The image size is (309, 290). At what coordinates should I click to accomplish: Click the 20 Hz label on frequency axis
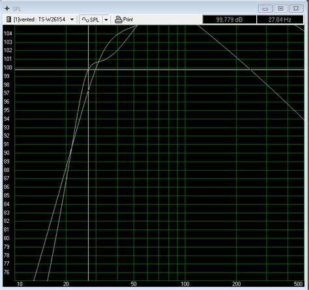tap(66, 284)
